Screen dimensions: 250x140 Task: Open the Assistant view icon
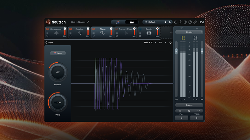click(x=118, y=22)
